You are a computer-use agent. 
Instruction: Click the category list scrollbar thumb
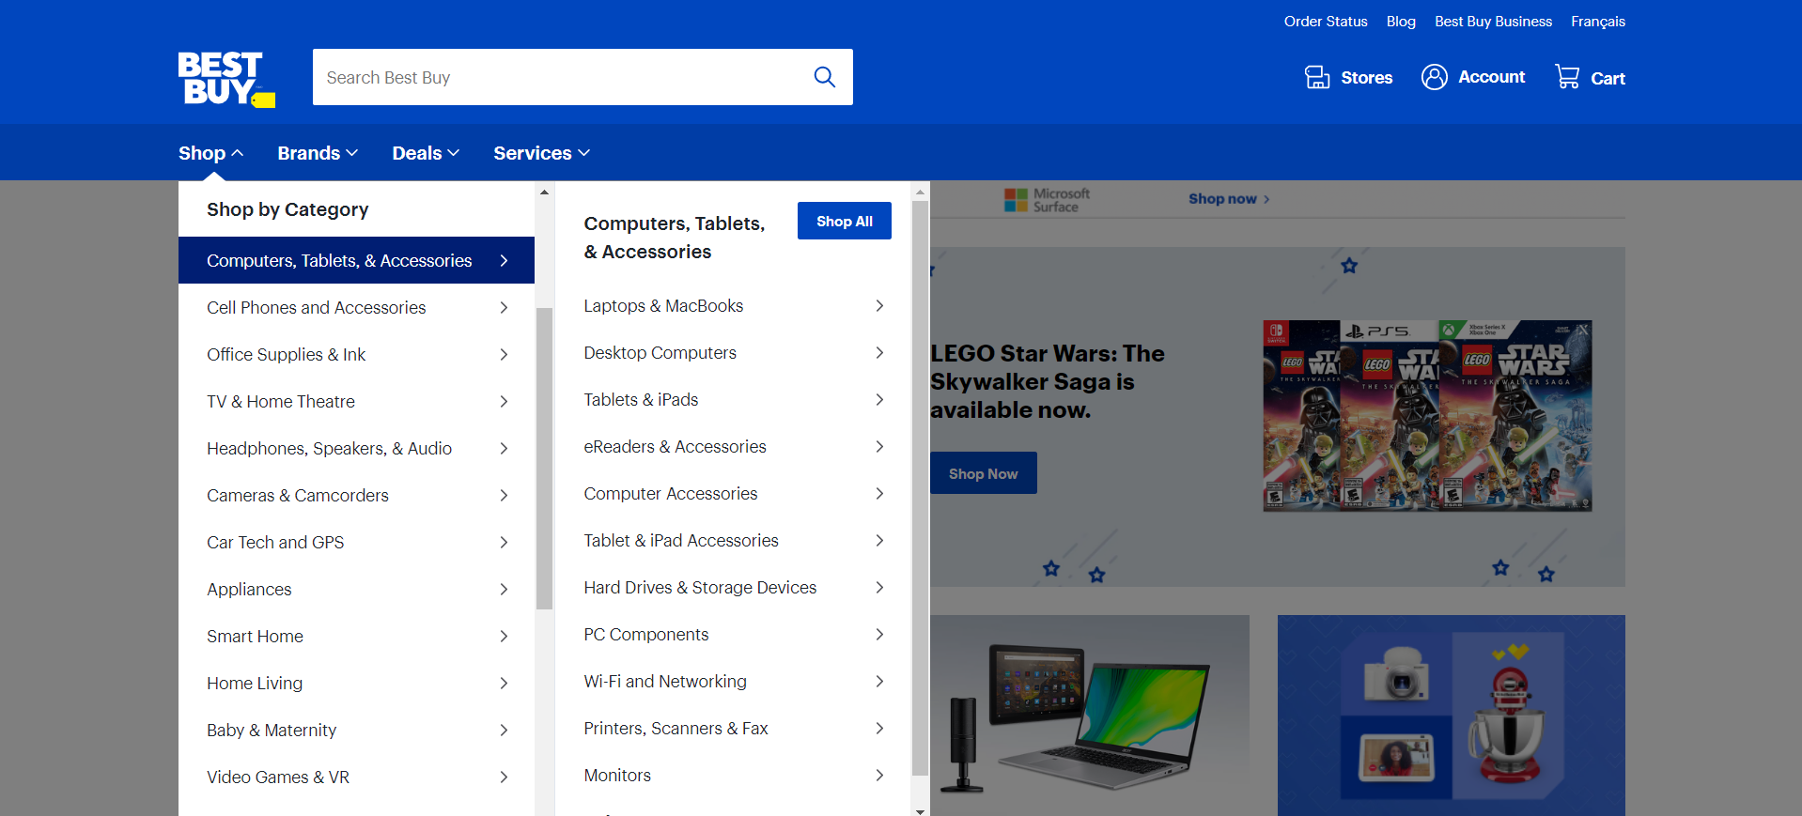(544, 458)
